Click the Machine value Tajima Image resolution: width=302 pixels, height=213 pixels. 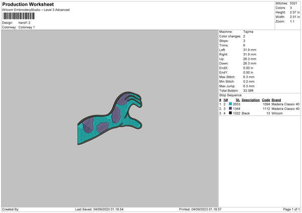point(248,32)
